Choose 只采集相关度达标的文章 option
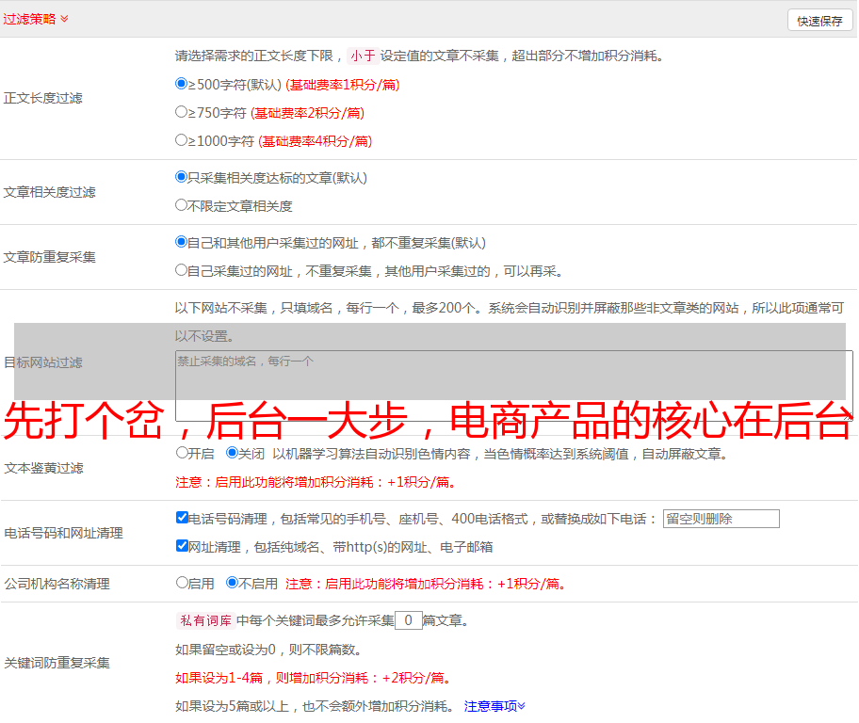 [182, 177]
